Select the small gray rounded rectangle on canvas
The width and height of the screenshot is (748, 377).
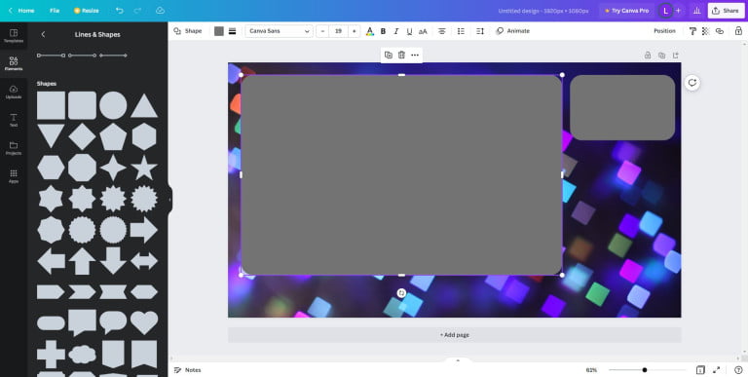(622, 108)
